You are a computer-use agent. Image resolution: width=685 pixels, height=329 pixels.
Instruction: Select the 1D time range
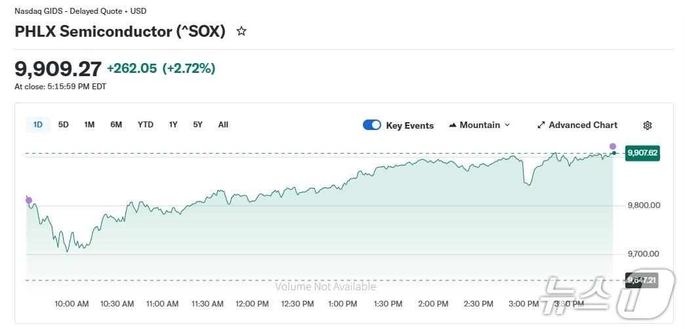point(38,124)
